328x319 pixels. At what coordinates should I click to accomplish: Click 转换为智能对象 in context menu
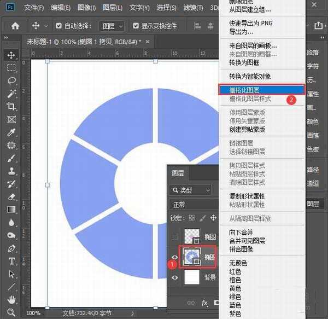[x=249, y=76]
